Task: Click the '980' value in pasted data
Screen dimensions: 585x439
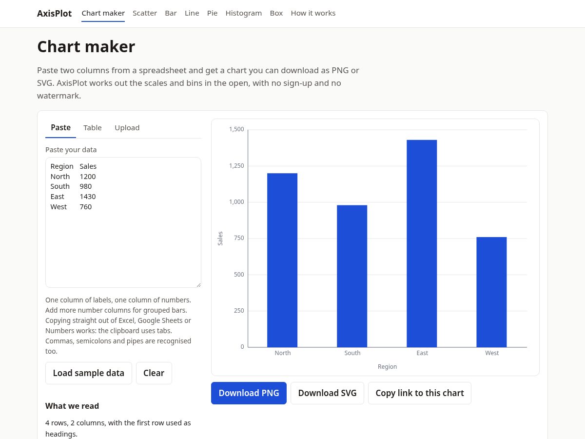Action: [86, 186]
